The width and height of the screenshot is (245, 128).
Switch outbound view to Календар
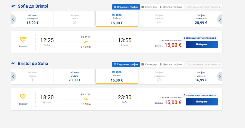point(149,7)
